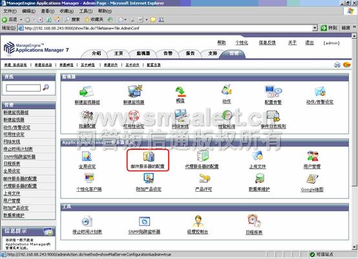
Task: Click the 产品许可 key icon
Action: tap(204, 178)
